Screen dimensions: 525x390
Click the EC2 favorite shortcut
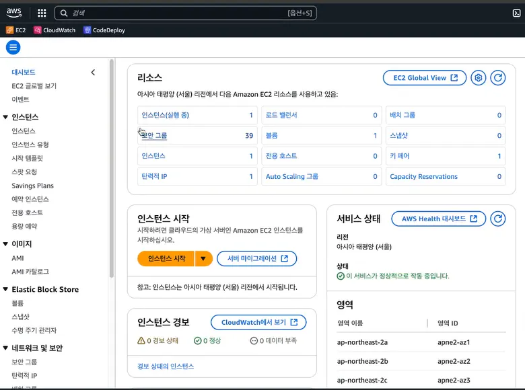15,30
